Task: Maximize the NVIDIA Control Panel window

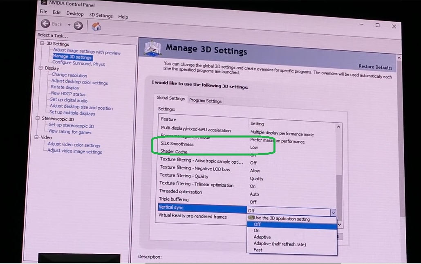Action: [x=378, y=25]
